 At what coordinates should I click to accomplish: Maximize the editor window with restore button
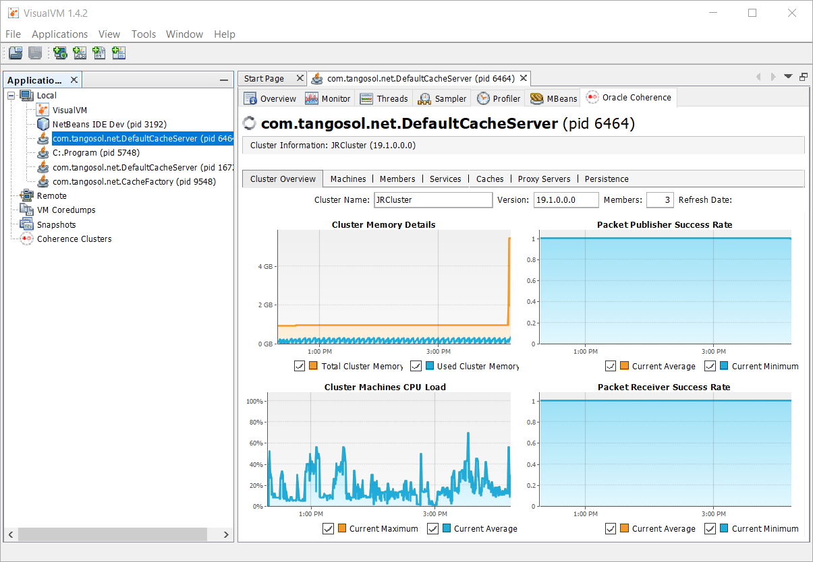point(803,77)
